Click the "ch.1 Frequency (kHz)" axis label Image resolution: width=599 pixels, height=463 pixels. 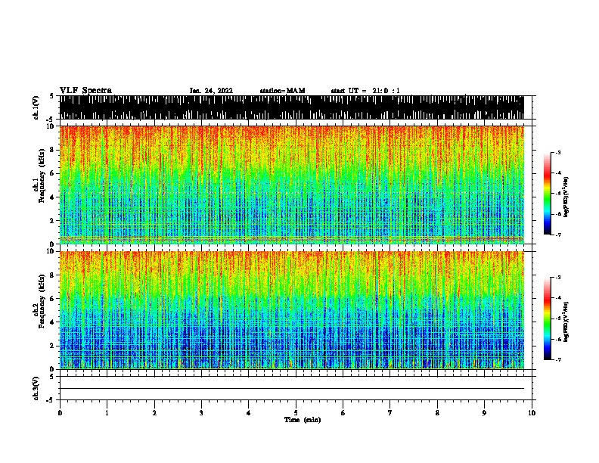(39, 176)
